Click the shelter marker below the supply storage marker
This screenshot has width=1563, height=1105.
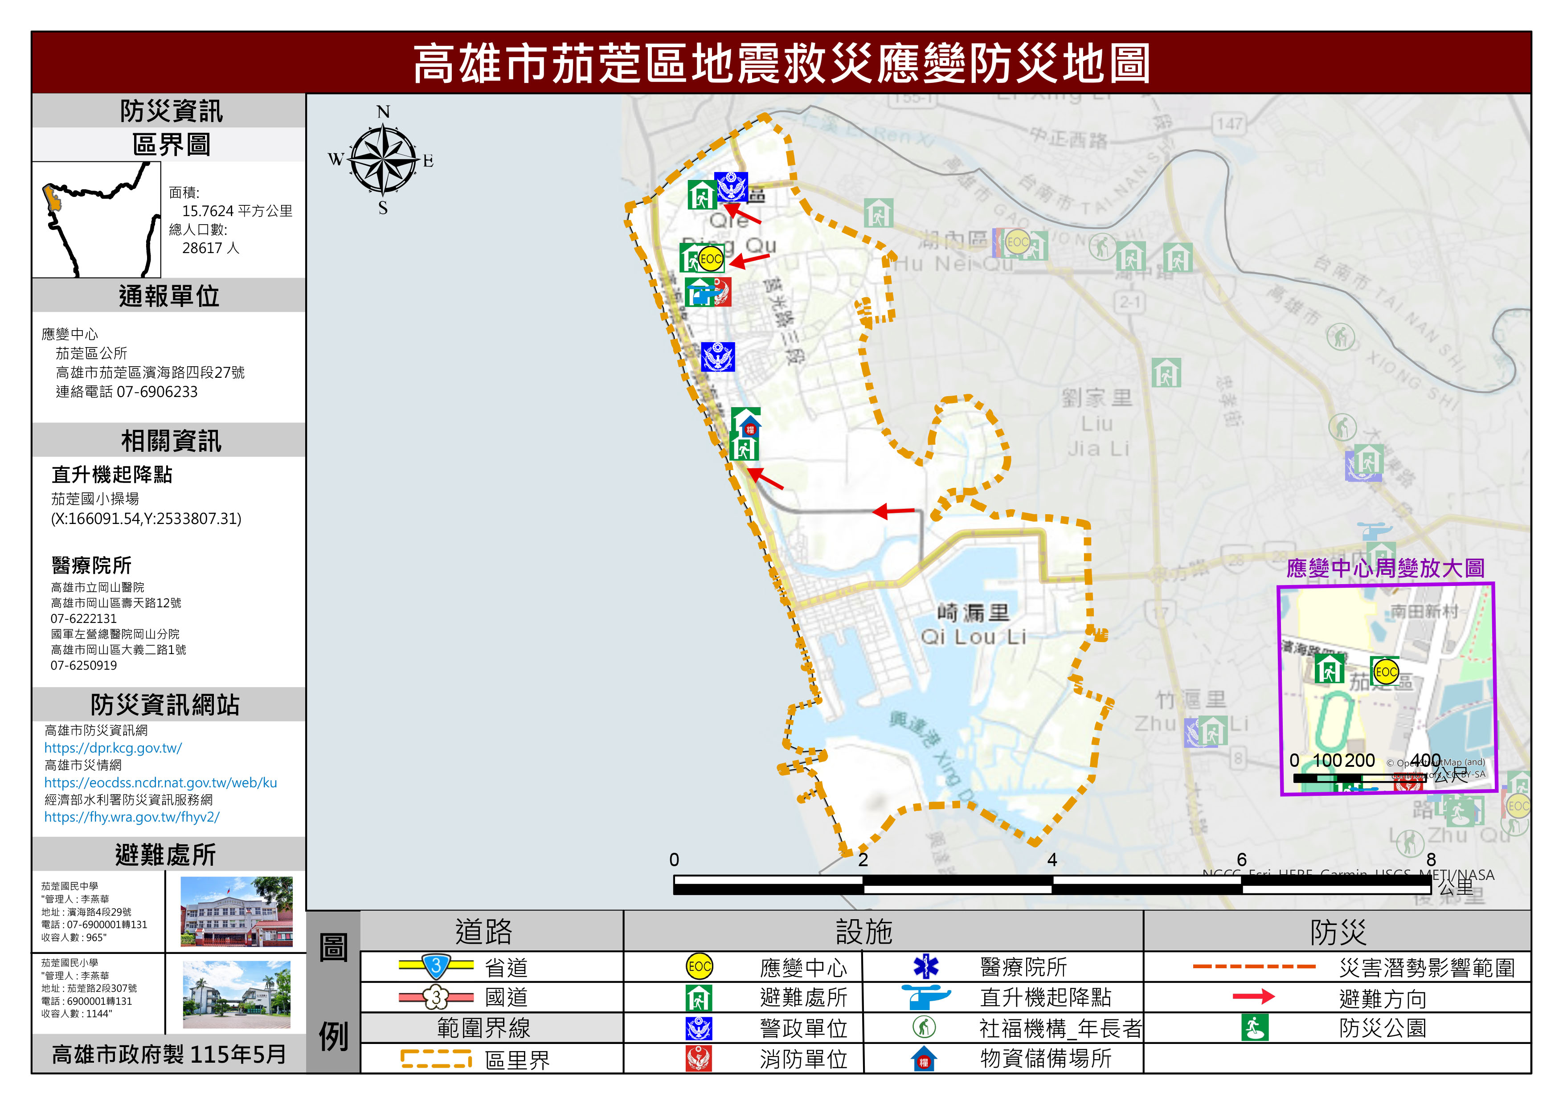tap(743, 446)
